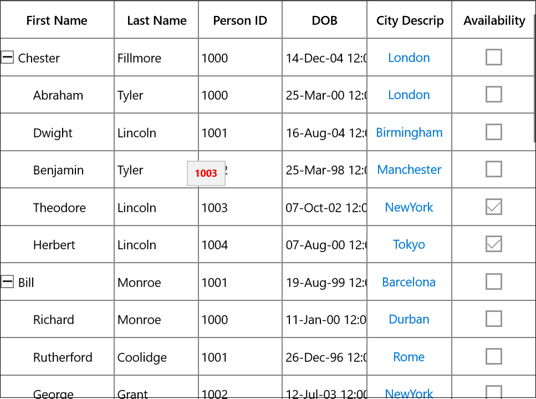The image size is (536, 399).
Task: Uncheck Availability for Herbert Lincoln
Action: [494, 244]
